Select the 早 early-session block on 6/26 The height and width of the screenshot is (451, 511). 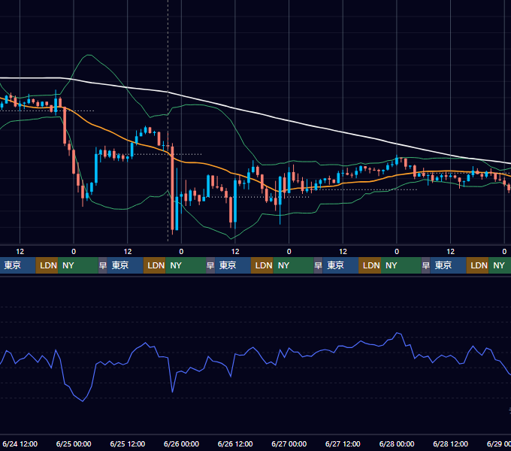pyautogui.click(x=210, y=265)
